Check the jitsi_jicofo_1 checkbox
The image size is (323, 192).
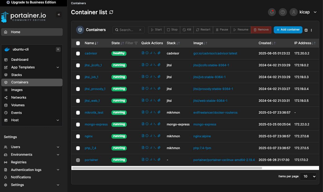click(x=78, y=65)
